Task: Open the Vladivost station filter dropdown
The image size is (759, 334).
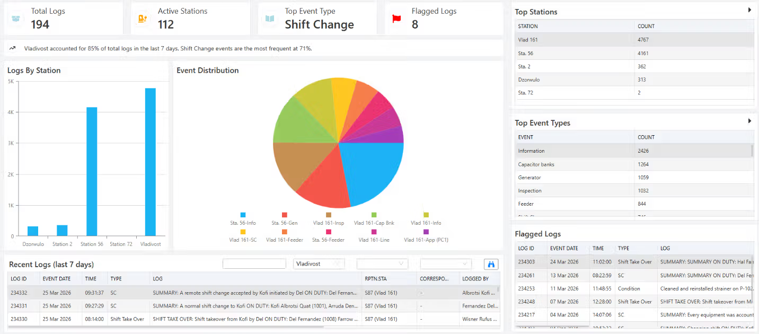Action: click(319, 263)
